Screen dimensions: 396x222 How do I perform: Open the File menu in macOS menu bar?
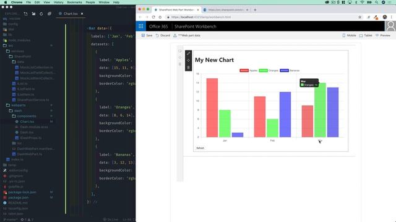tap(28, 2)
